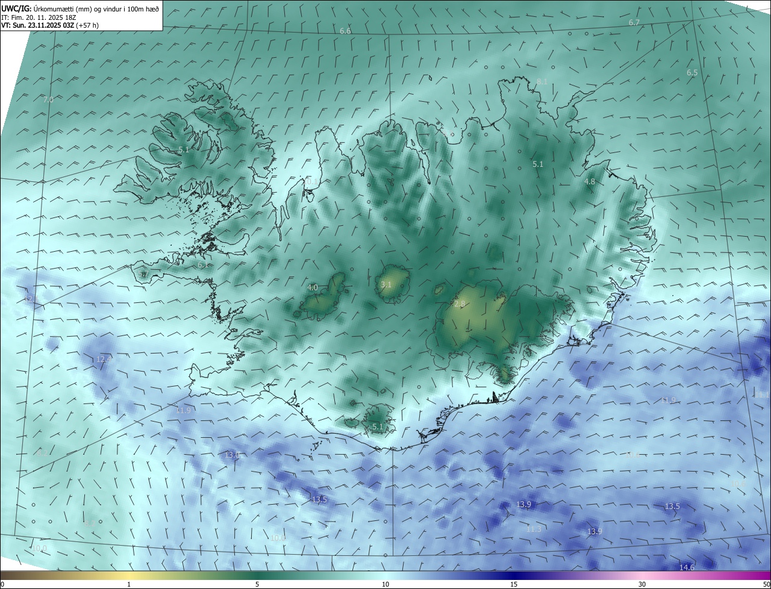Click the 12.4 value over the sea
Image resolution: width=771 pixels, height=589 pixels.
pos(104,360)
